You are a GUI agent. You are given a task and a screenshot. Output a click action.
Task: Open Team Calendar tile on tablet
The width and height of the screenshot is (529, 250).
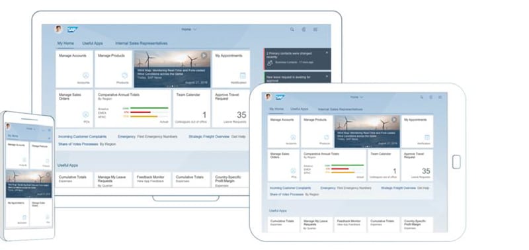384,165
